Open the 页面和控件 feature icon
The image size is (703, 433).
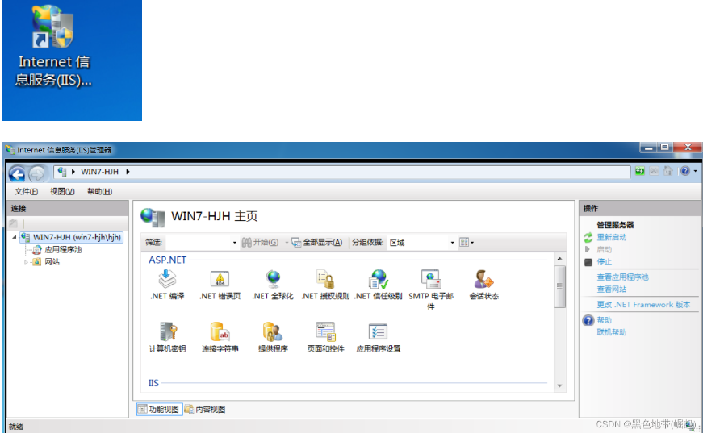(x=325, y=337)
